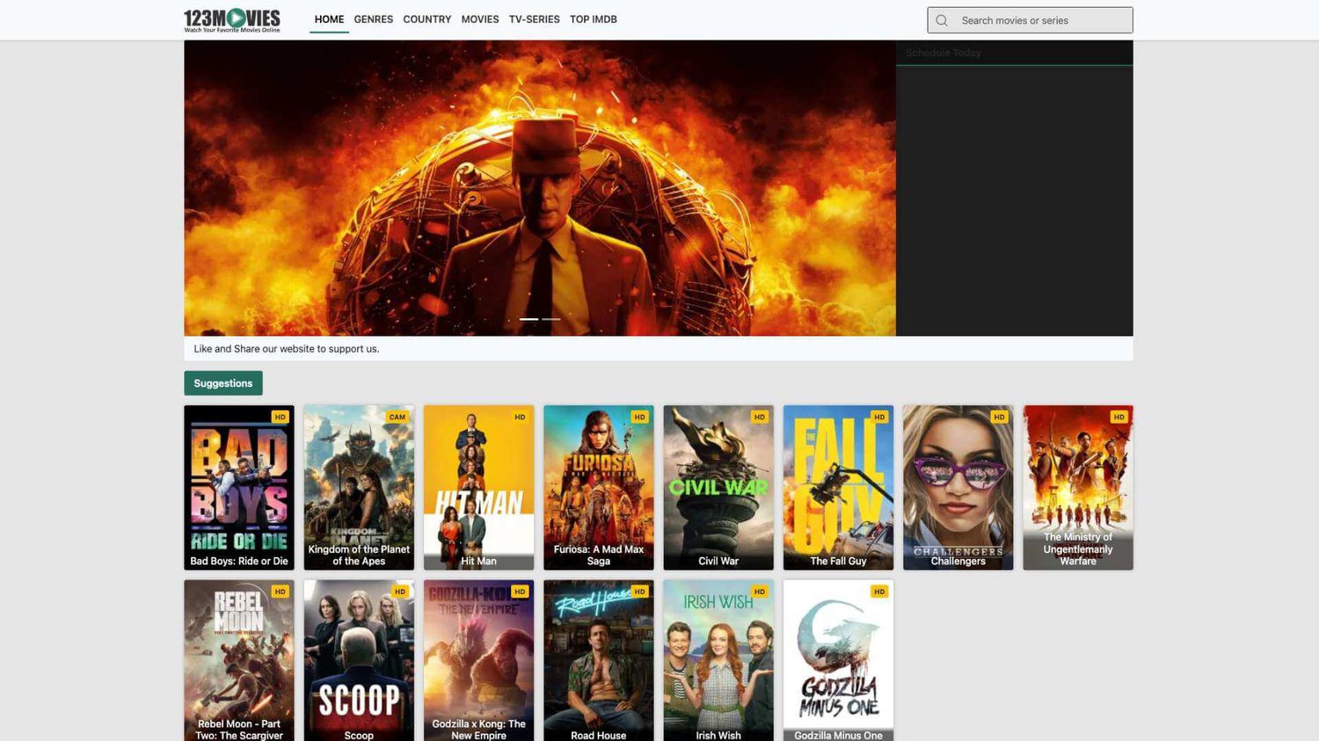Open the Bad Boys: Ride or Die poster
Screen dimensions: 1319x741
point(239,488)
